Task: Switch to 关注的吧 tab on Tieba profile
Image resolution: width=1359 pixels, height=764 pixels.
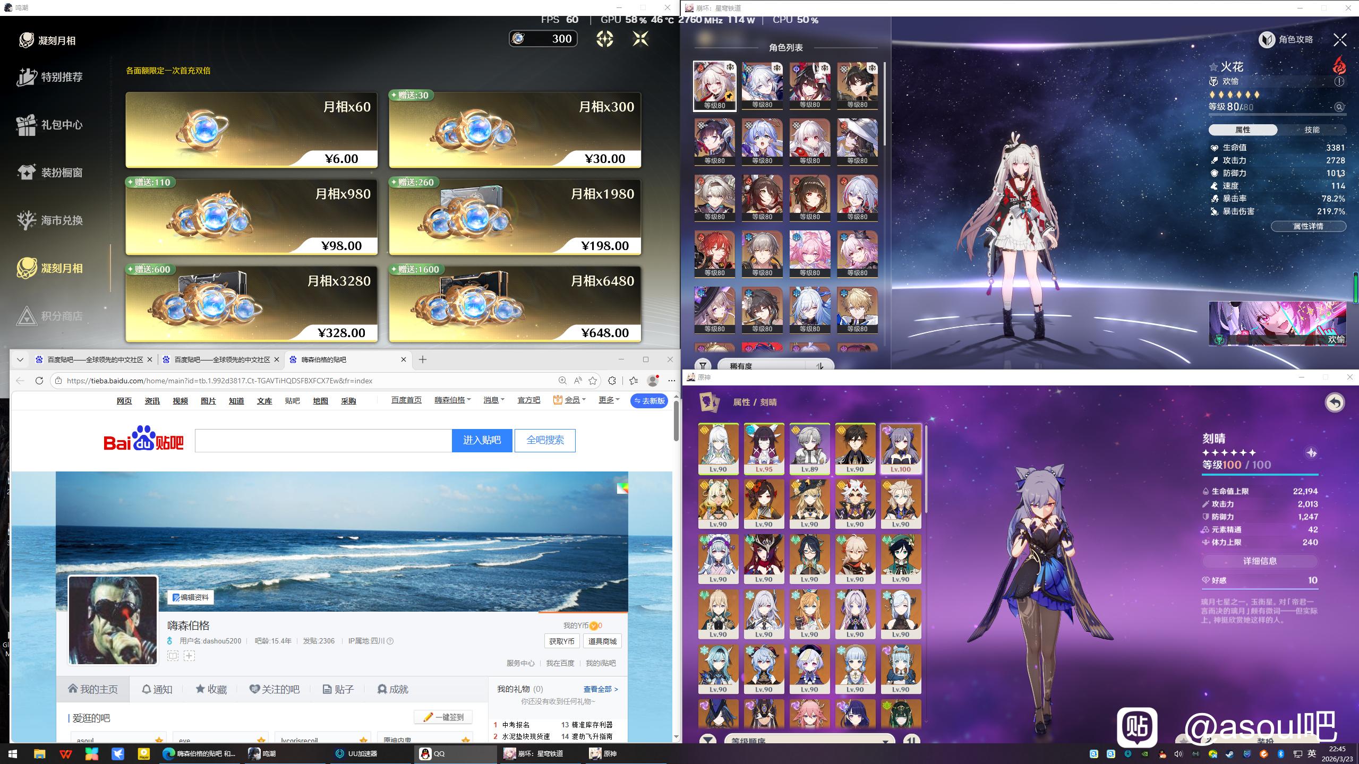Action: (x=275, y=689)
